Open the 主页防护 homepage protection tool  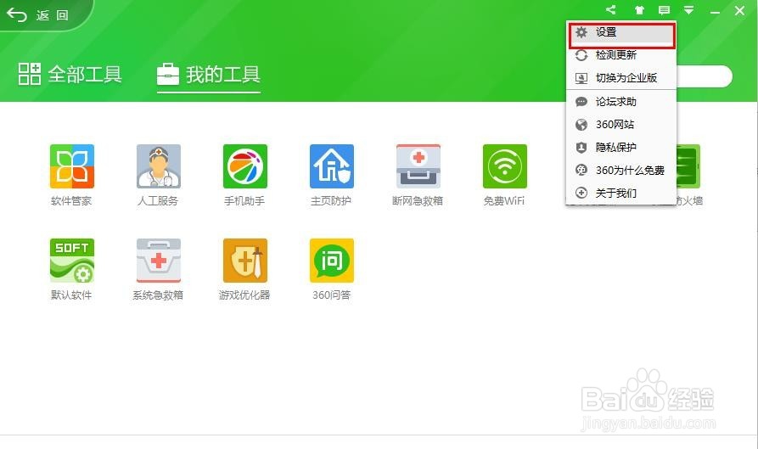coord(332,166)
